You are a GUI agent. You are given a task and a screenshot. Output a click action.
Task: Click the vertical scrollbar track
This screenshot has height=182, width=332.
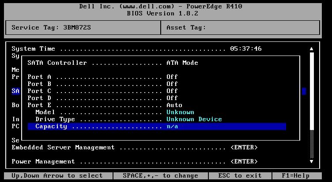[312, 105]
